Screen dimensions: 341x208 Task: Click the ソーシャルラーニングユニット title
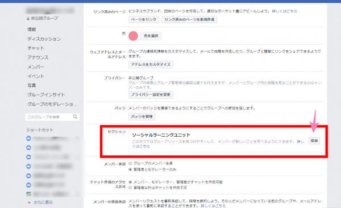coord(161,135)
